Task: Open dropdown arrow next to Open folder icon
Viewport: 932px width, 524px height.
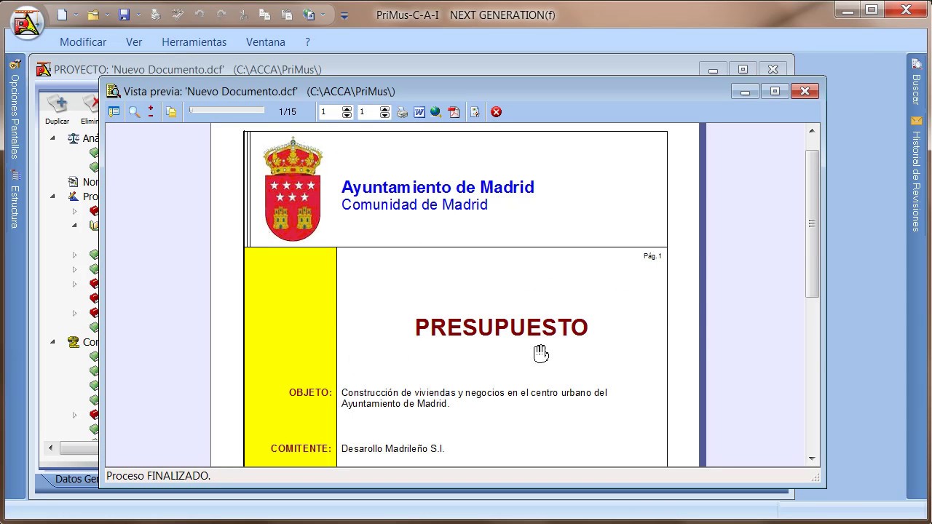Action: coord(108,15)
